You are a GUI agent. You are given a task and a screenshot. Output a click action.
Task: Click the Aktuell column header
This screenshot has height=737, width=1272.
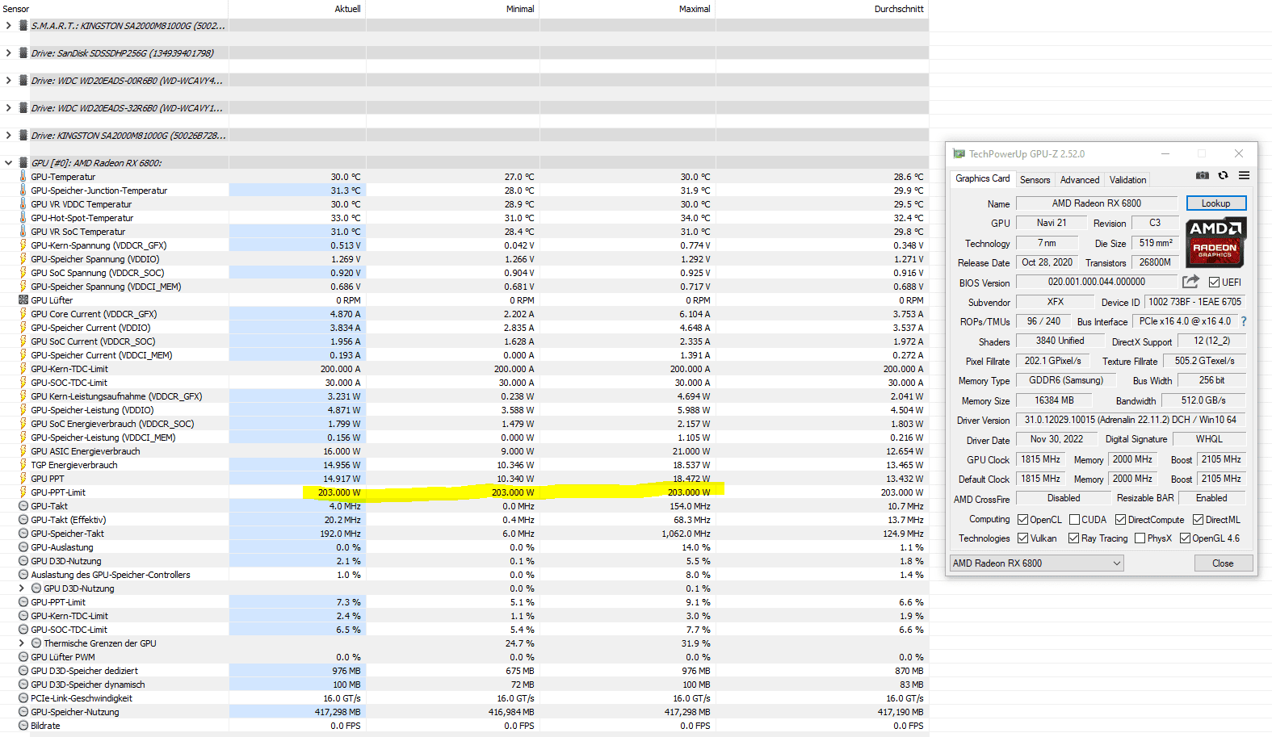click(x=297, y=9)
